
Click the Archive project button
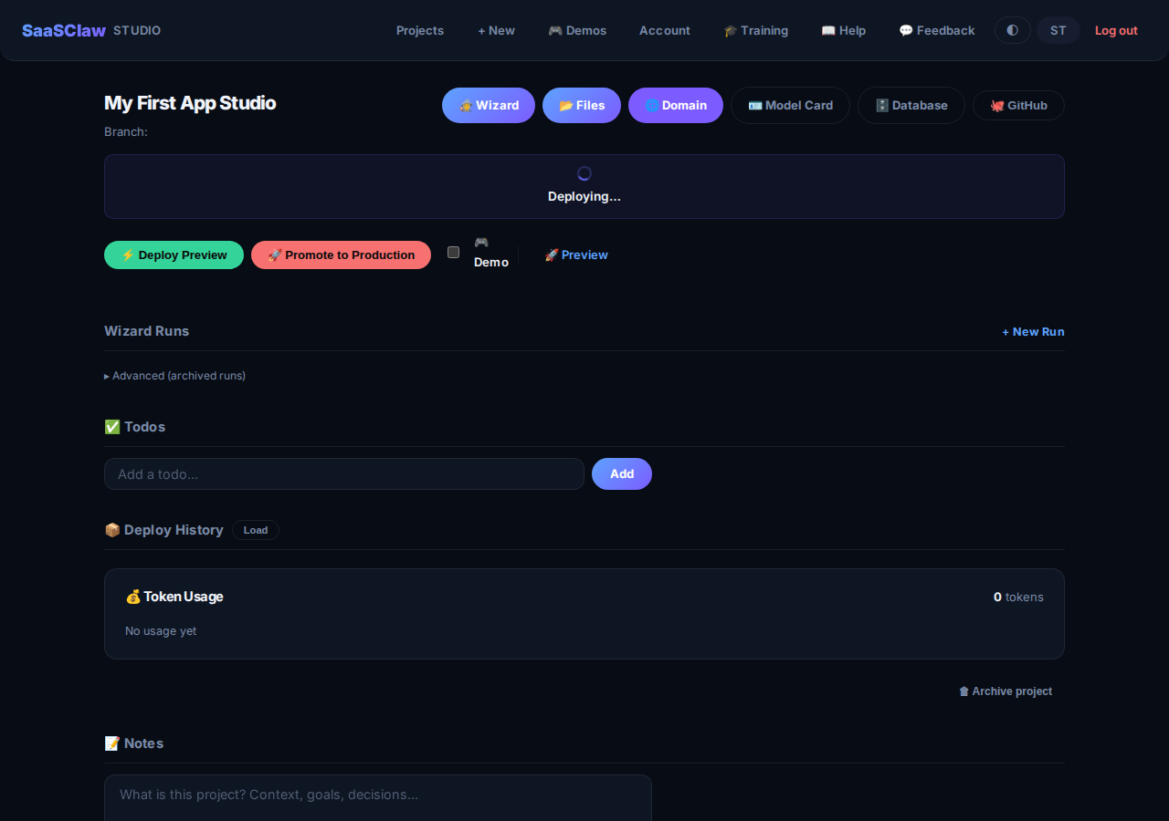pyautogui.click(x=1006, y=691)
